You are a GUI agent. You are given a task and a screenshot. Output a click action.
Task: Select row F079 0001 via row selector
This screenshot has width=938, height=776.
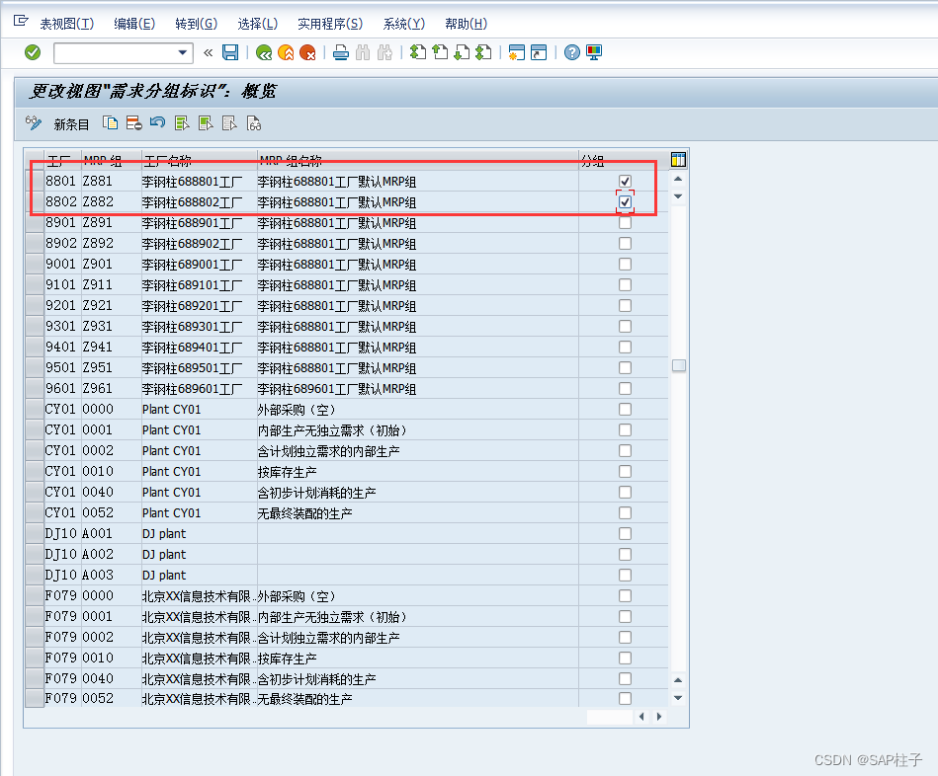pyautogui.click(x=36, y=616)
